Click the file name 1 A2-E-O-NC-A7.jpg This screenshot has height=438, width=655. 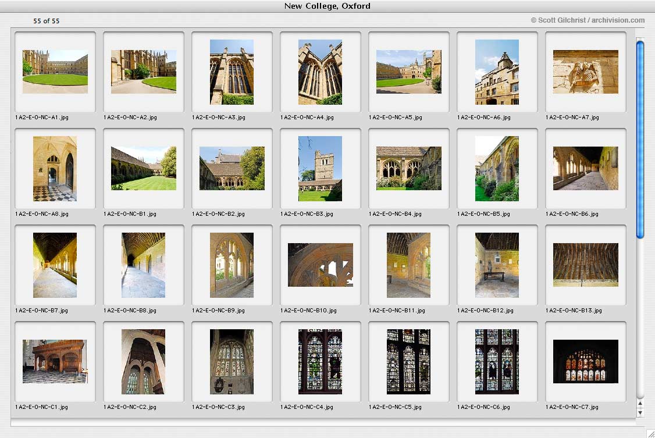tap(572, 117)
